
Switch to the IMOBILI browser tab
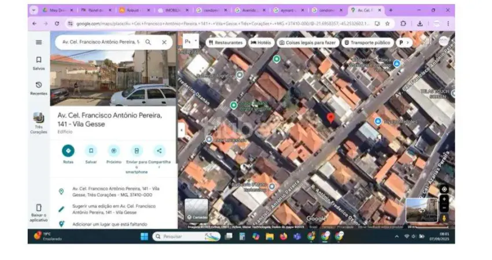174,10
